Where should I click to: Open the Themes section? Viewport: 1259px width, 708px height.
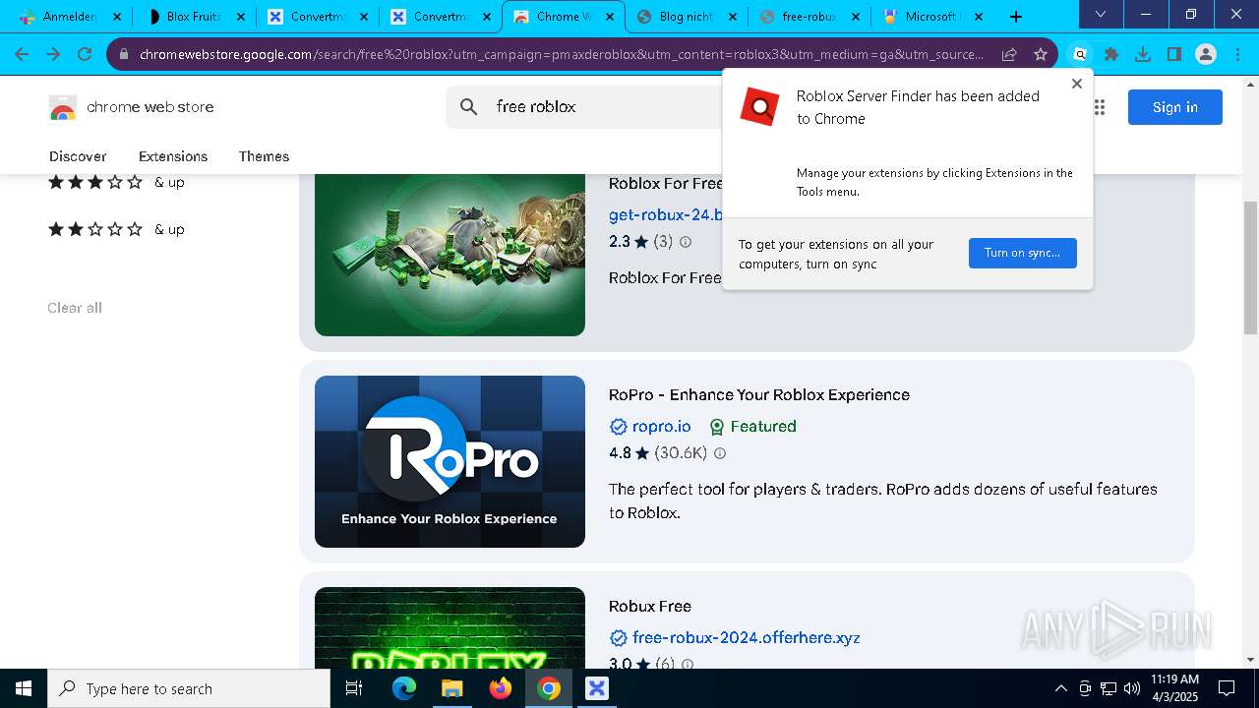pos(264,156)
